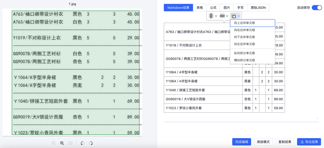Click the 89.00 price cell
The width and height of the screenshot is (324, 148).
coord(278,99)
